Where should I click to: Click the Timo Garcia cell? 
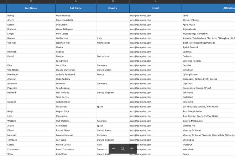(x=76, y=97)
